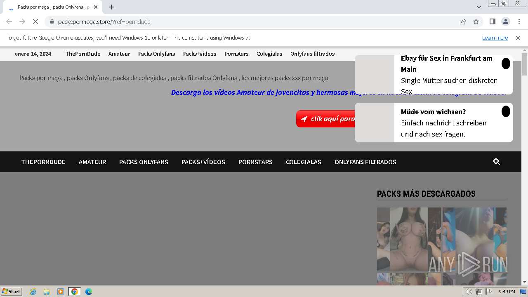
Task: Open 'Onlyfans filtrados' in the top link bar
Action: click(313, 54)
